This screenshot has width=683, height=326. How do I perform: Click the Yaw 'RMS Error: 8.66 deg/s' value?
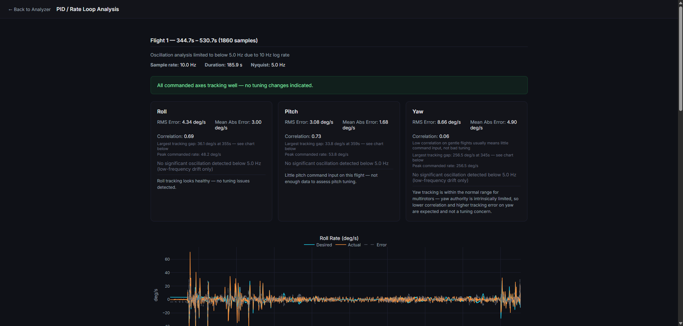click(437, 122)
